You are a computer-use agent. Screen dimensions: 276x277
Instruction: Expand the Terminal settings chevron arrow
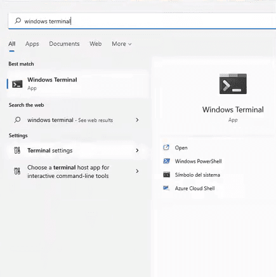click(137, 151)
